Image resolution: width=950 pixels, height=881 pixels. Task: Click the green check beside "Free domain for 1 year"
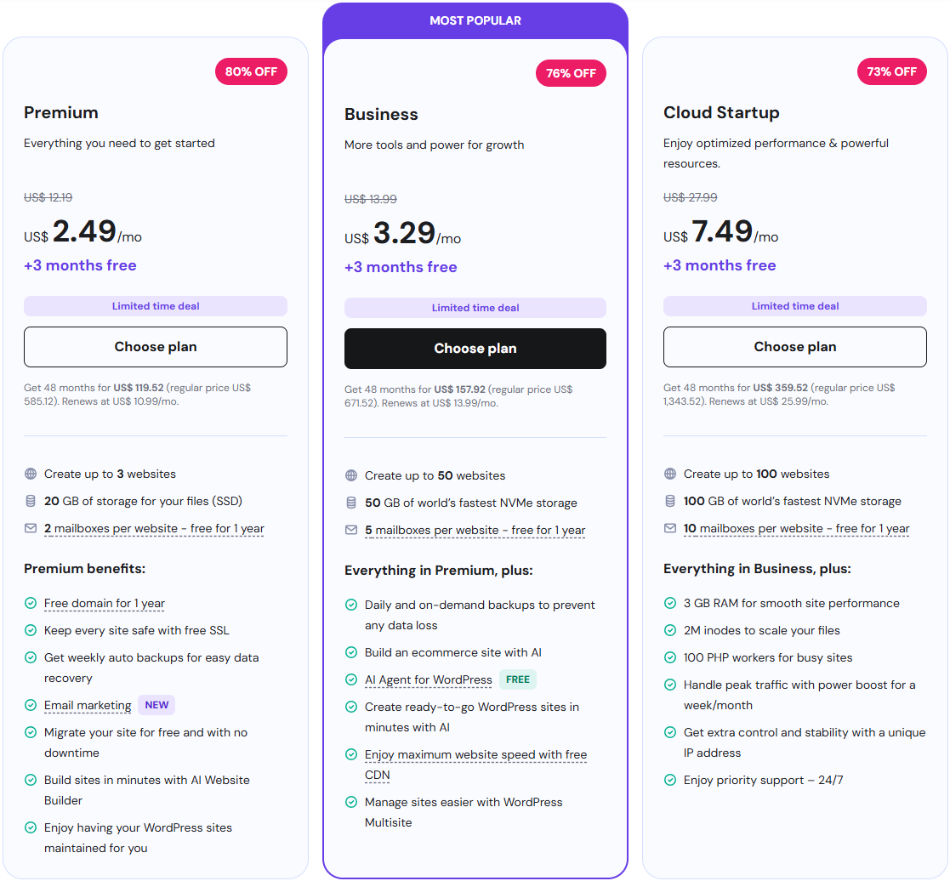point(31,603)
